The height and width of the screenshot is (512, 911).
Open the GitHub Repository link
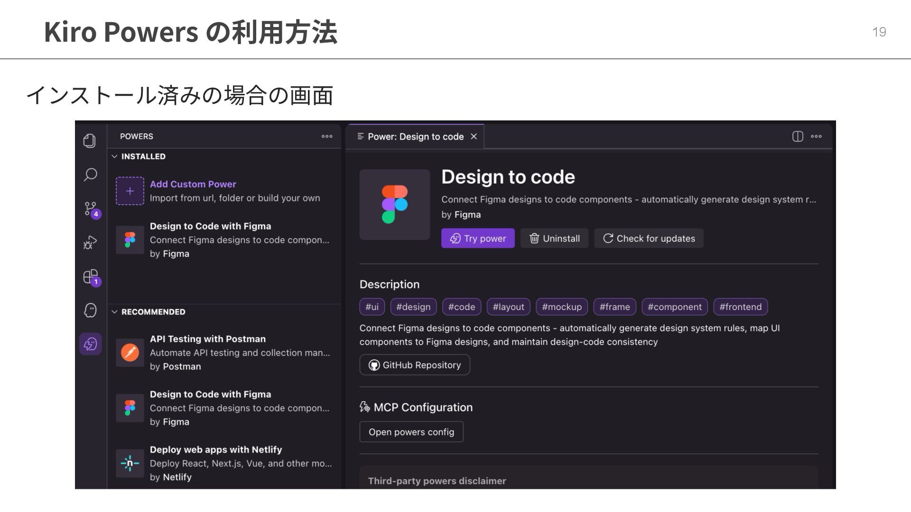(x=414, y=365)
